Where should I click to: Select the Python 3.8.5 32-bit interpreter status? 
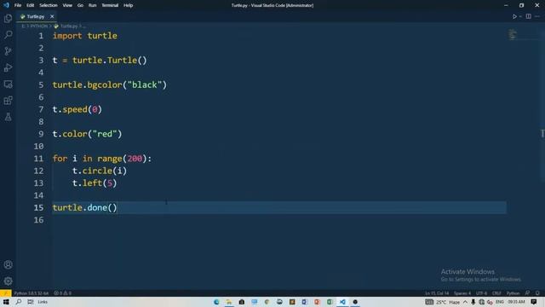(32, 293)
